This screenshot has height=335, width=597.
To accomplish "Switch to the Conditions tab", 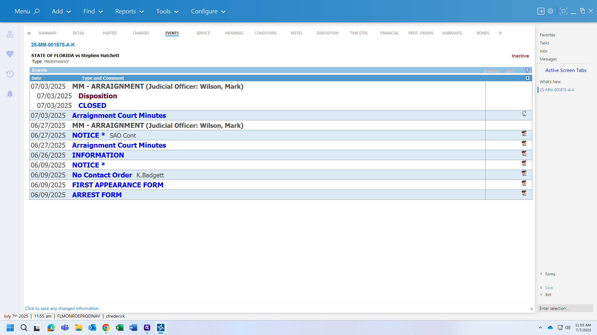I will (265, 33).
